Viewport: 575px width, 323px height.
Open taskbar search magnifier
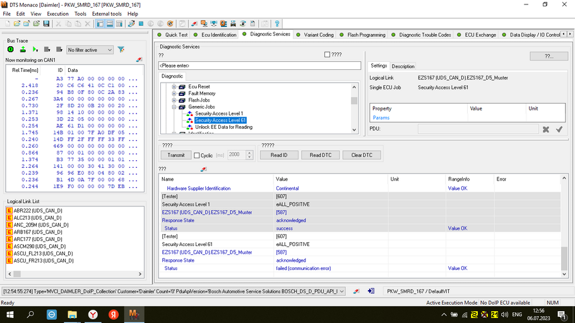tap(31, 315)
